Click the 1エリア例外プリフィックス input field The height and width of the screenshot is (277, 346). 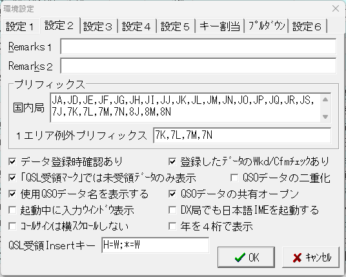(x=242, y=135)
